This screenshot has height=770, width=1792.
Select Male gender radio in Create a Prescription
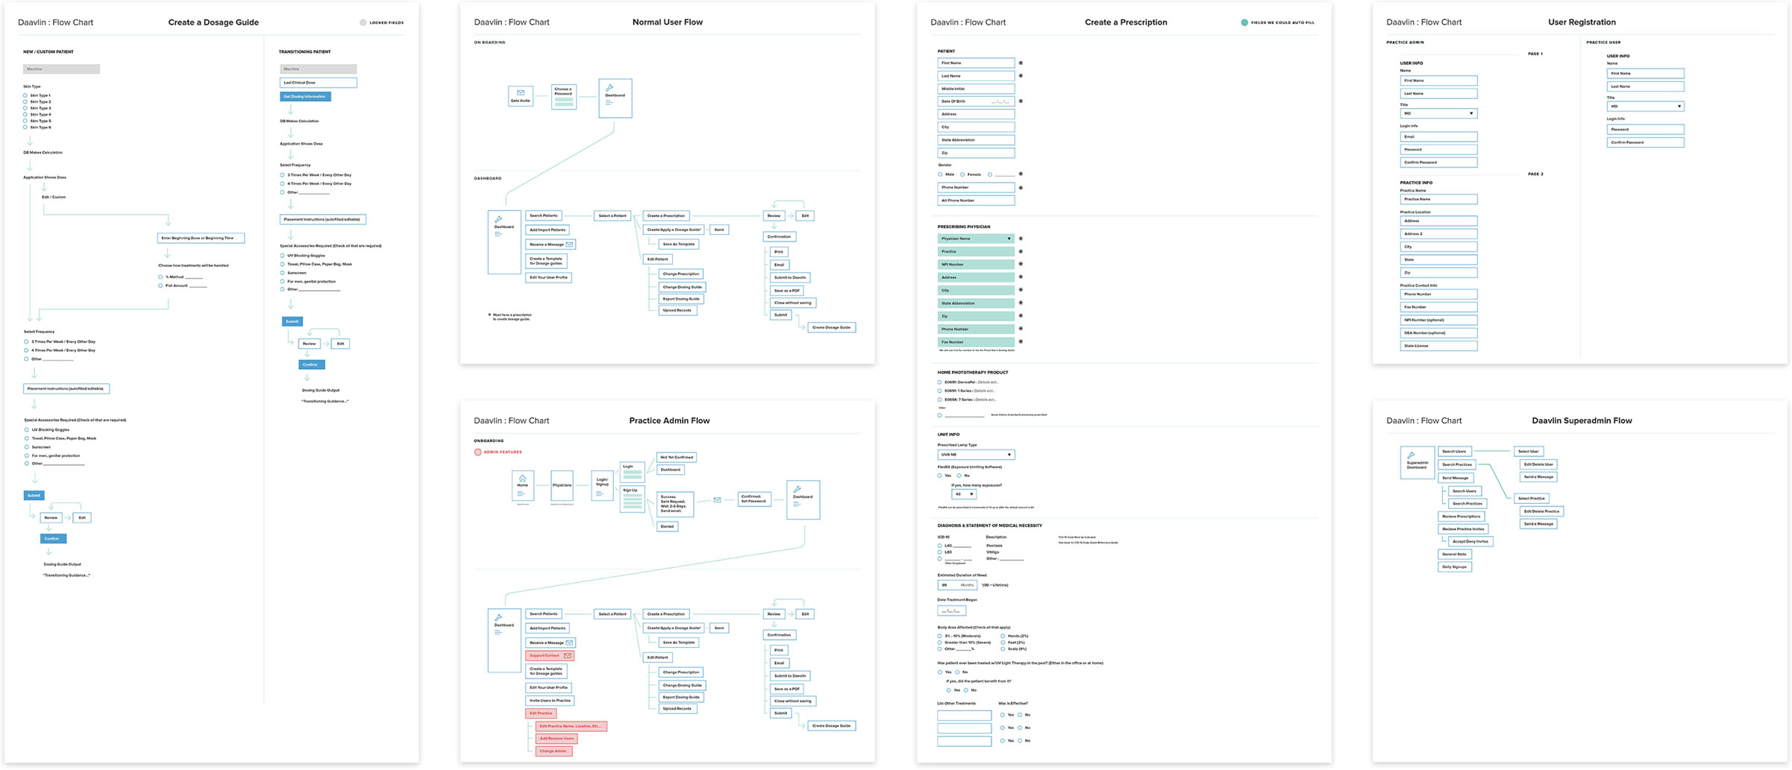tap(940, 174)
